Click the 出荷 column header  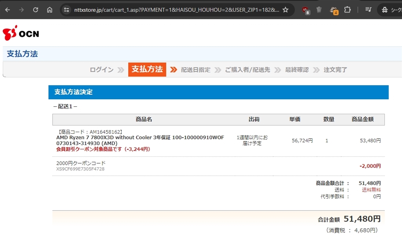coord(254,119)
